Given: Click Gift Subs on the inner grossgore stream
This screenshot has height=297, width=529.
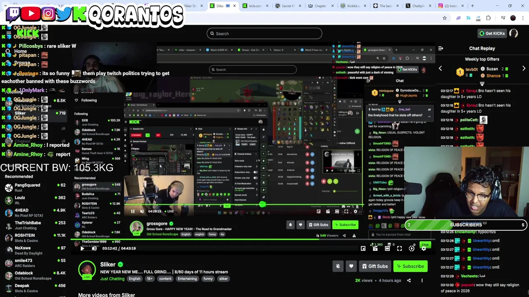Looking at the screenshot, I should 319,225.
